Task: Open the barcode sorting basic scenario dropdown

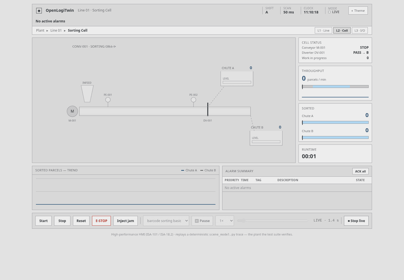Action: (x=166, y=221)
